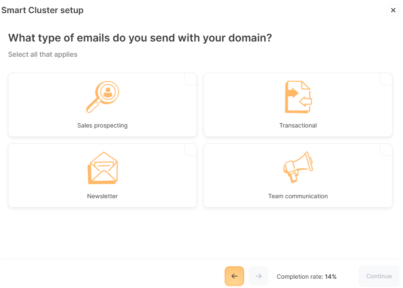Click the Transactional document arrows icon

[298, 97]
